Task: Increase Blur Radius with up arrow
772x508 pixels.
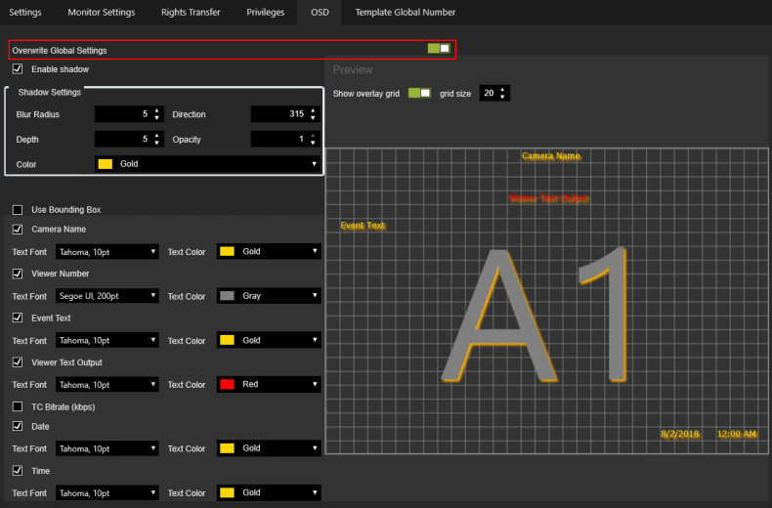Action: click(x=156, y=110)
